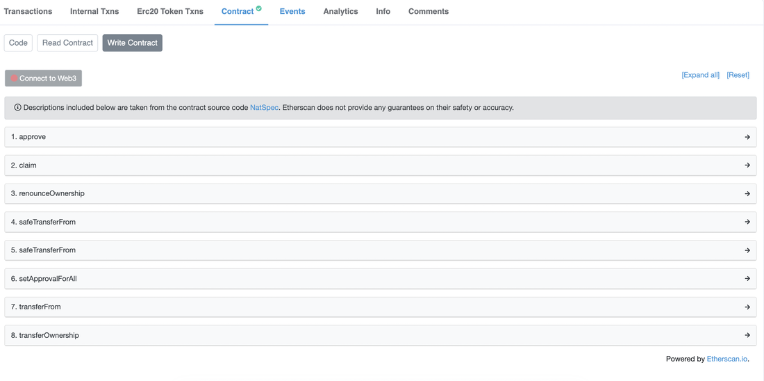Screen dimensions: 764x381
Task: Select the Contract tab
Action: click(x=241, y=11)
